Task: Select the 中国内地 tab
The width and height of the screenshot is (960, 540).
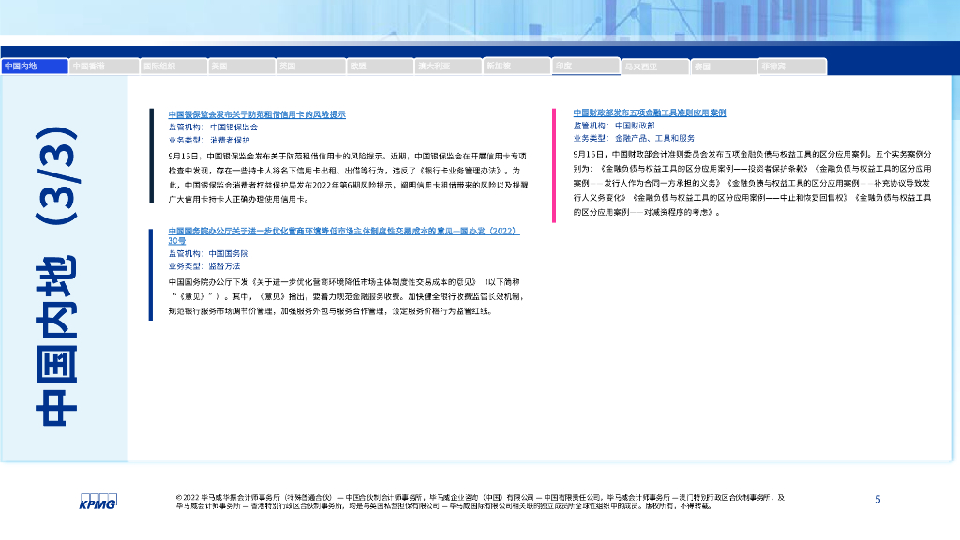Action: coord(35,67)
